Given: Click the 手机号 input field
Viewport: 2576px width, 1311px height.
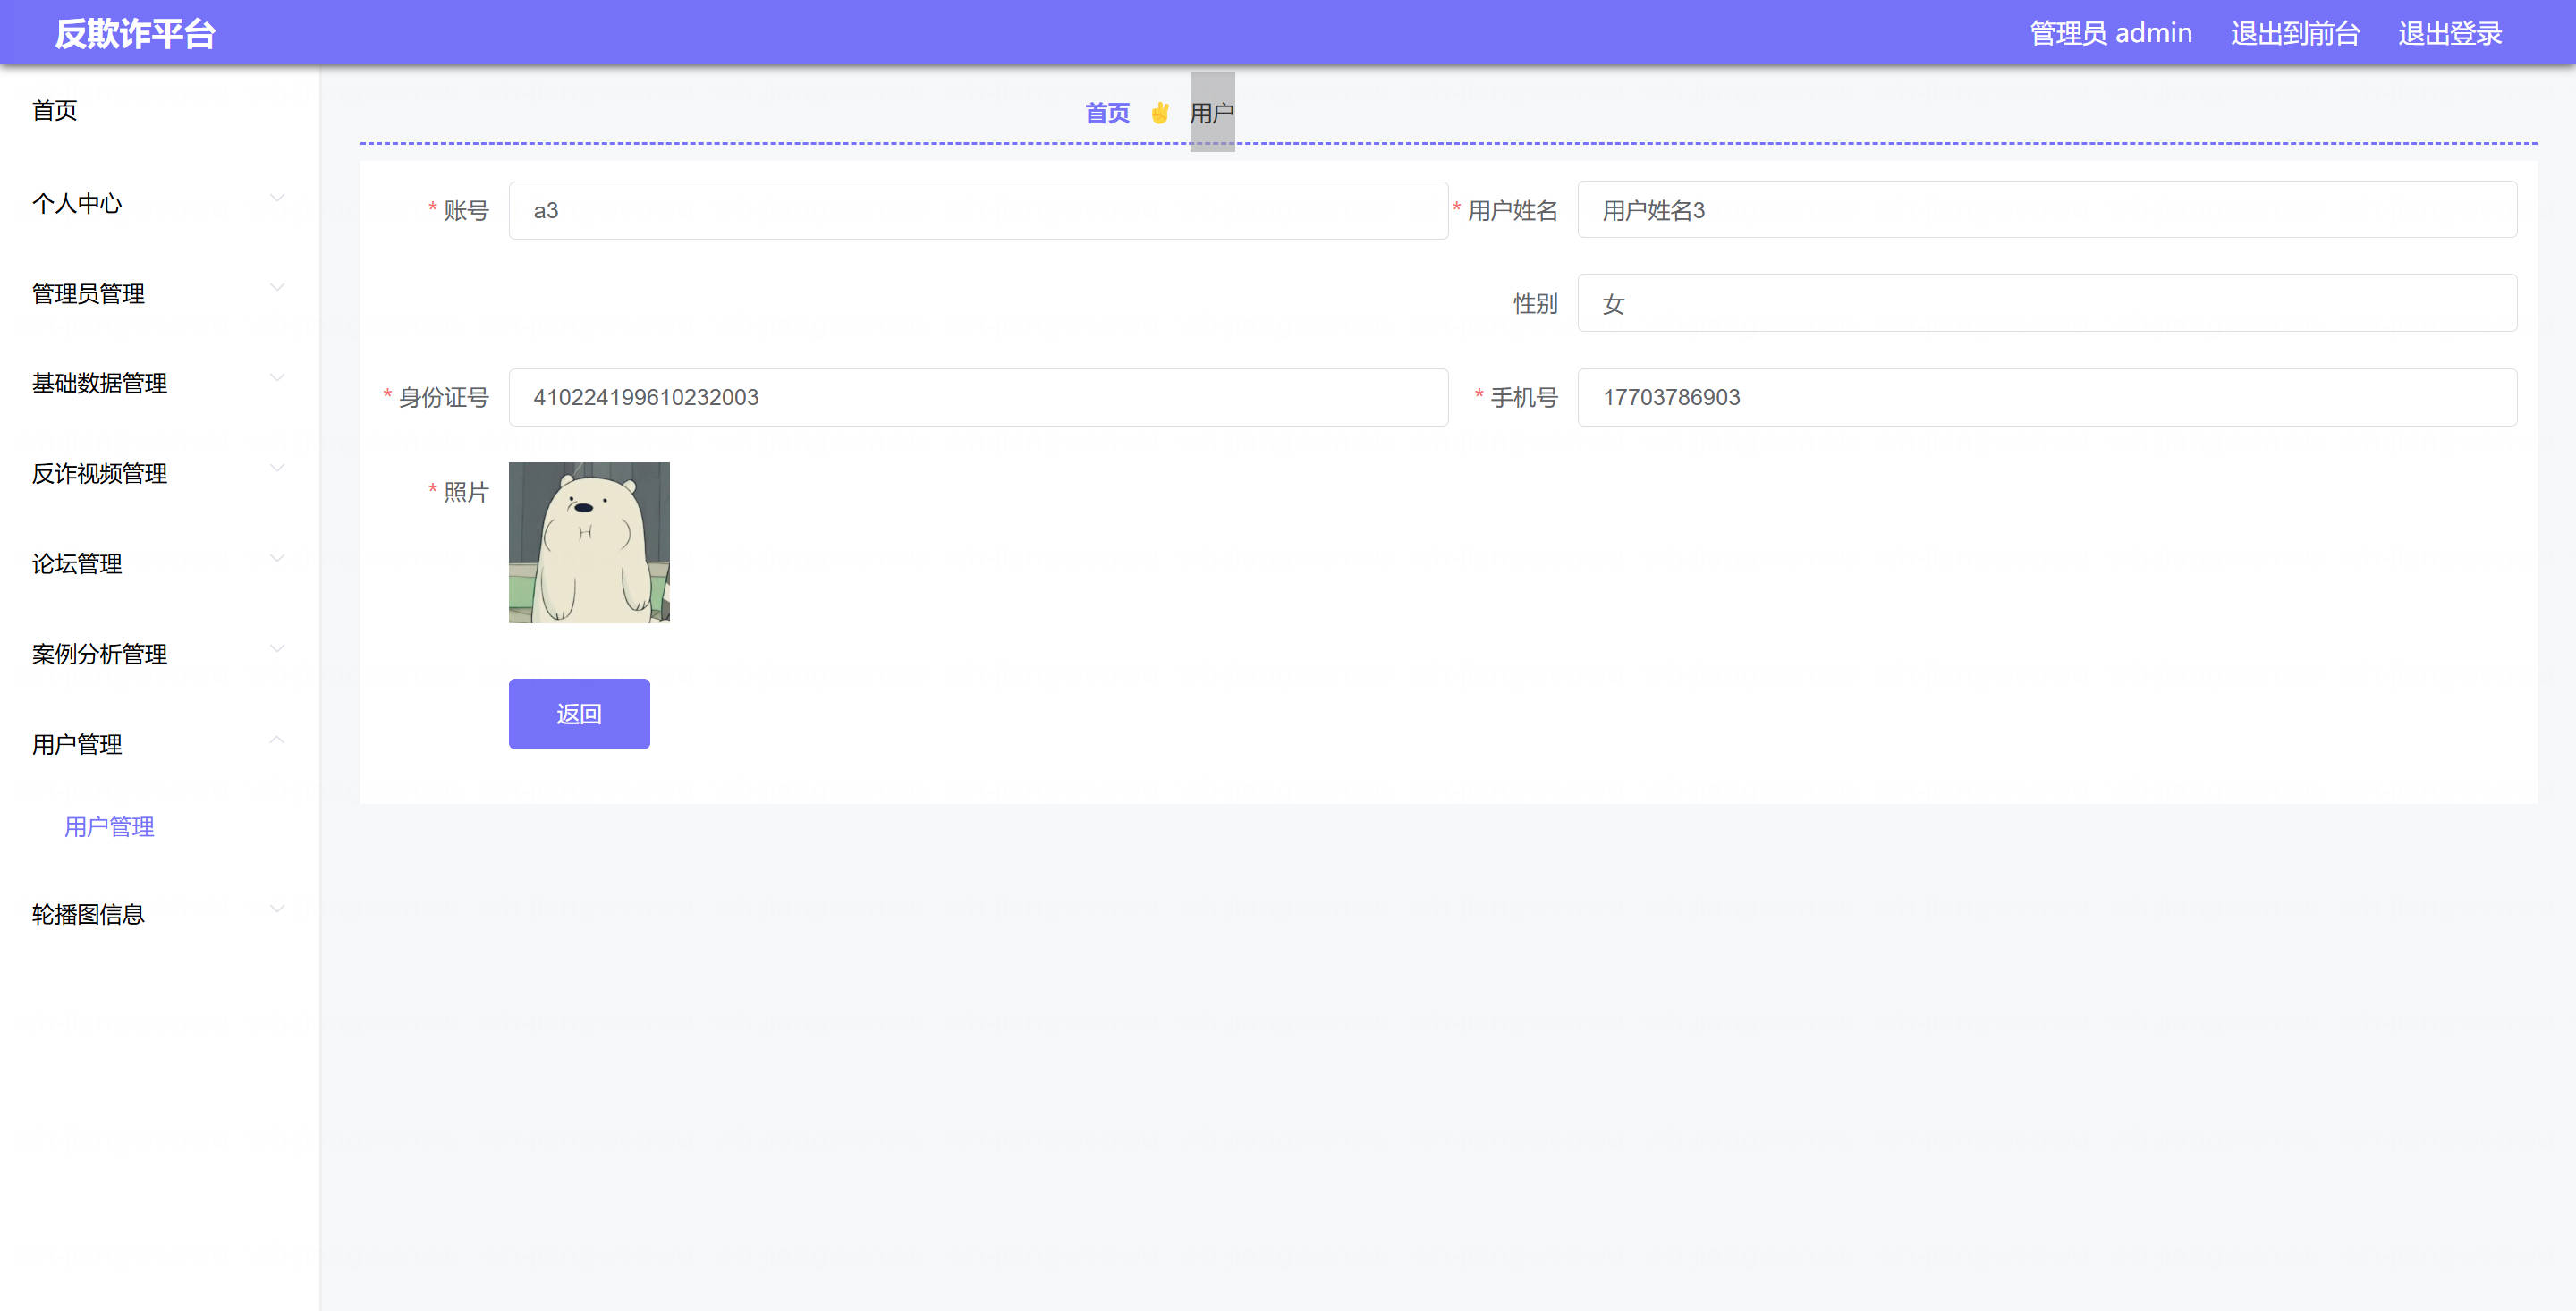Looking at the screenshot, I should pyautogui.click(x=2046, y=398).
